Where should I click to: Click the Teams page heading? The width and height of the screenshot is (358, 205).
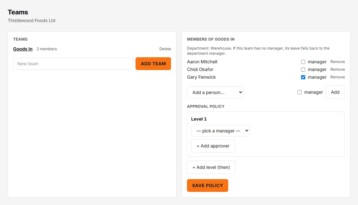tap(18, 12)
